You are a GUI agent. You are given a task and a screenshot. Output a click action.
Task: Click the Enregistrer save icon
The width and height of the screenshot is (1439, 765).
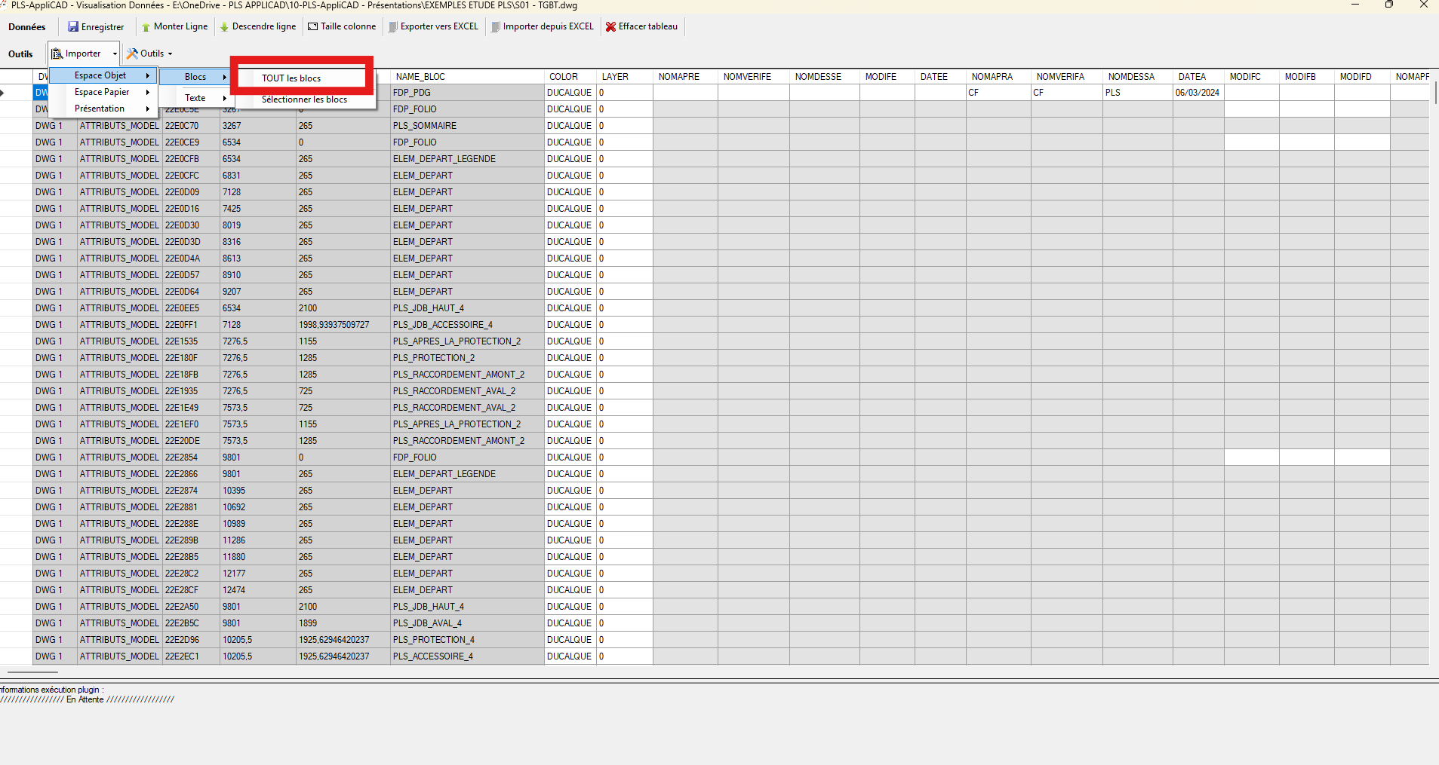click(74, 26)
